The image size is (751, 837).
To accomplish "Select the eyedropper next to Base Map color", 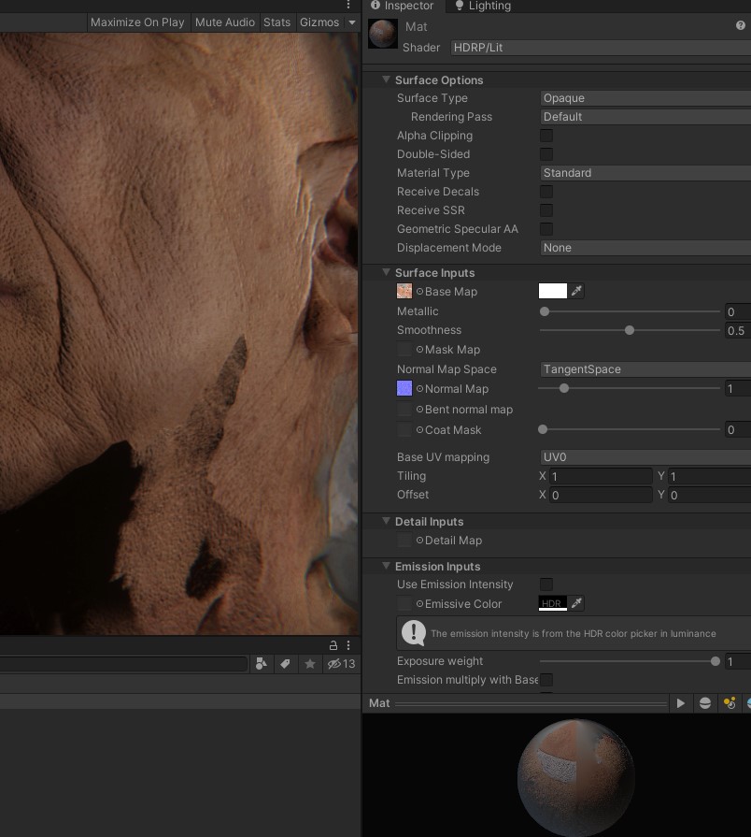I will pyautogui.click(x=577, y=291).
